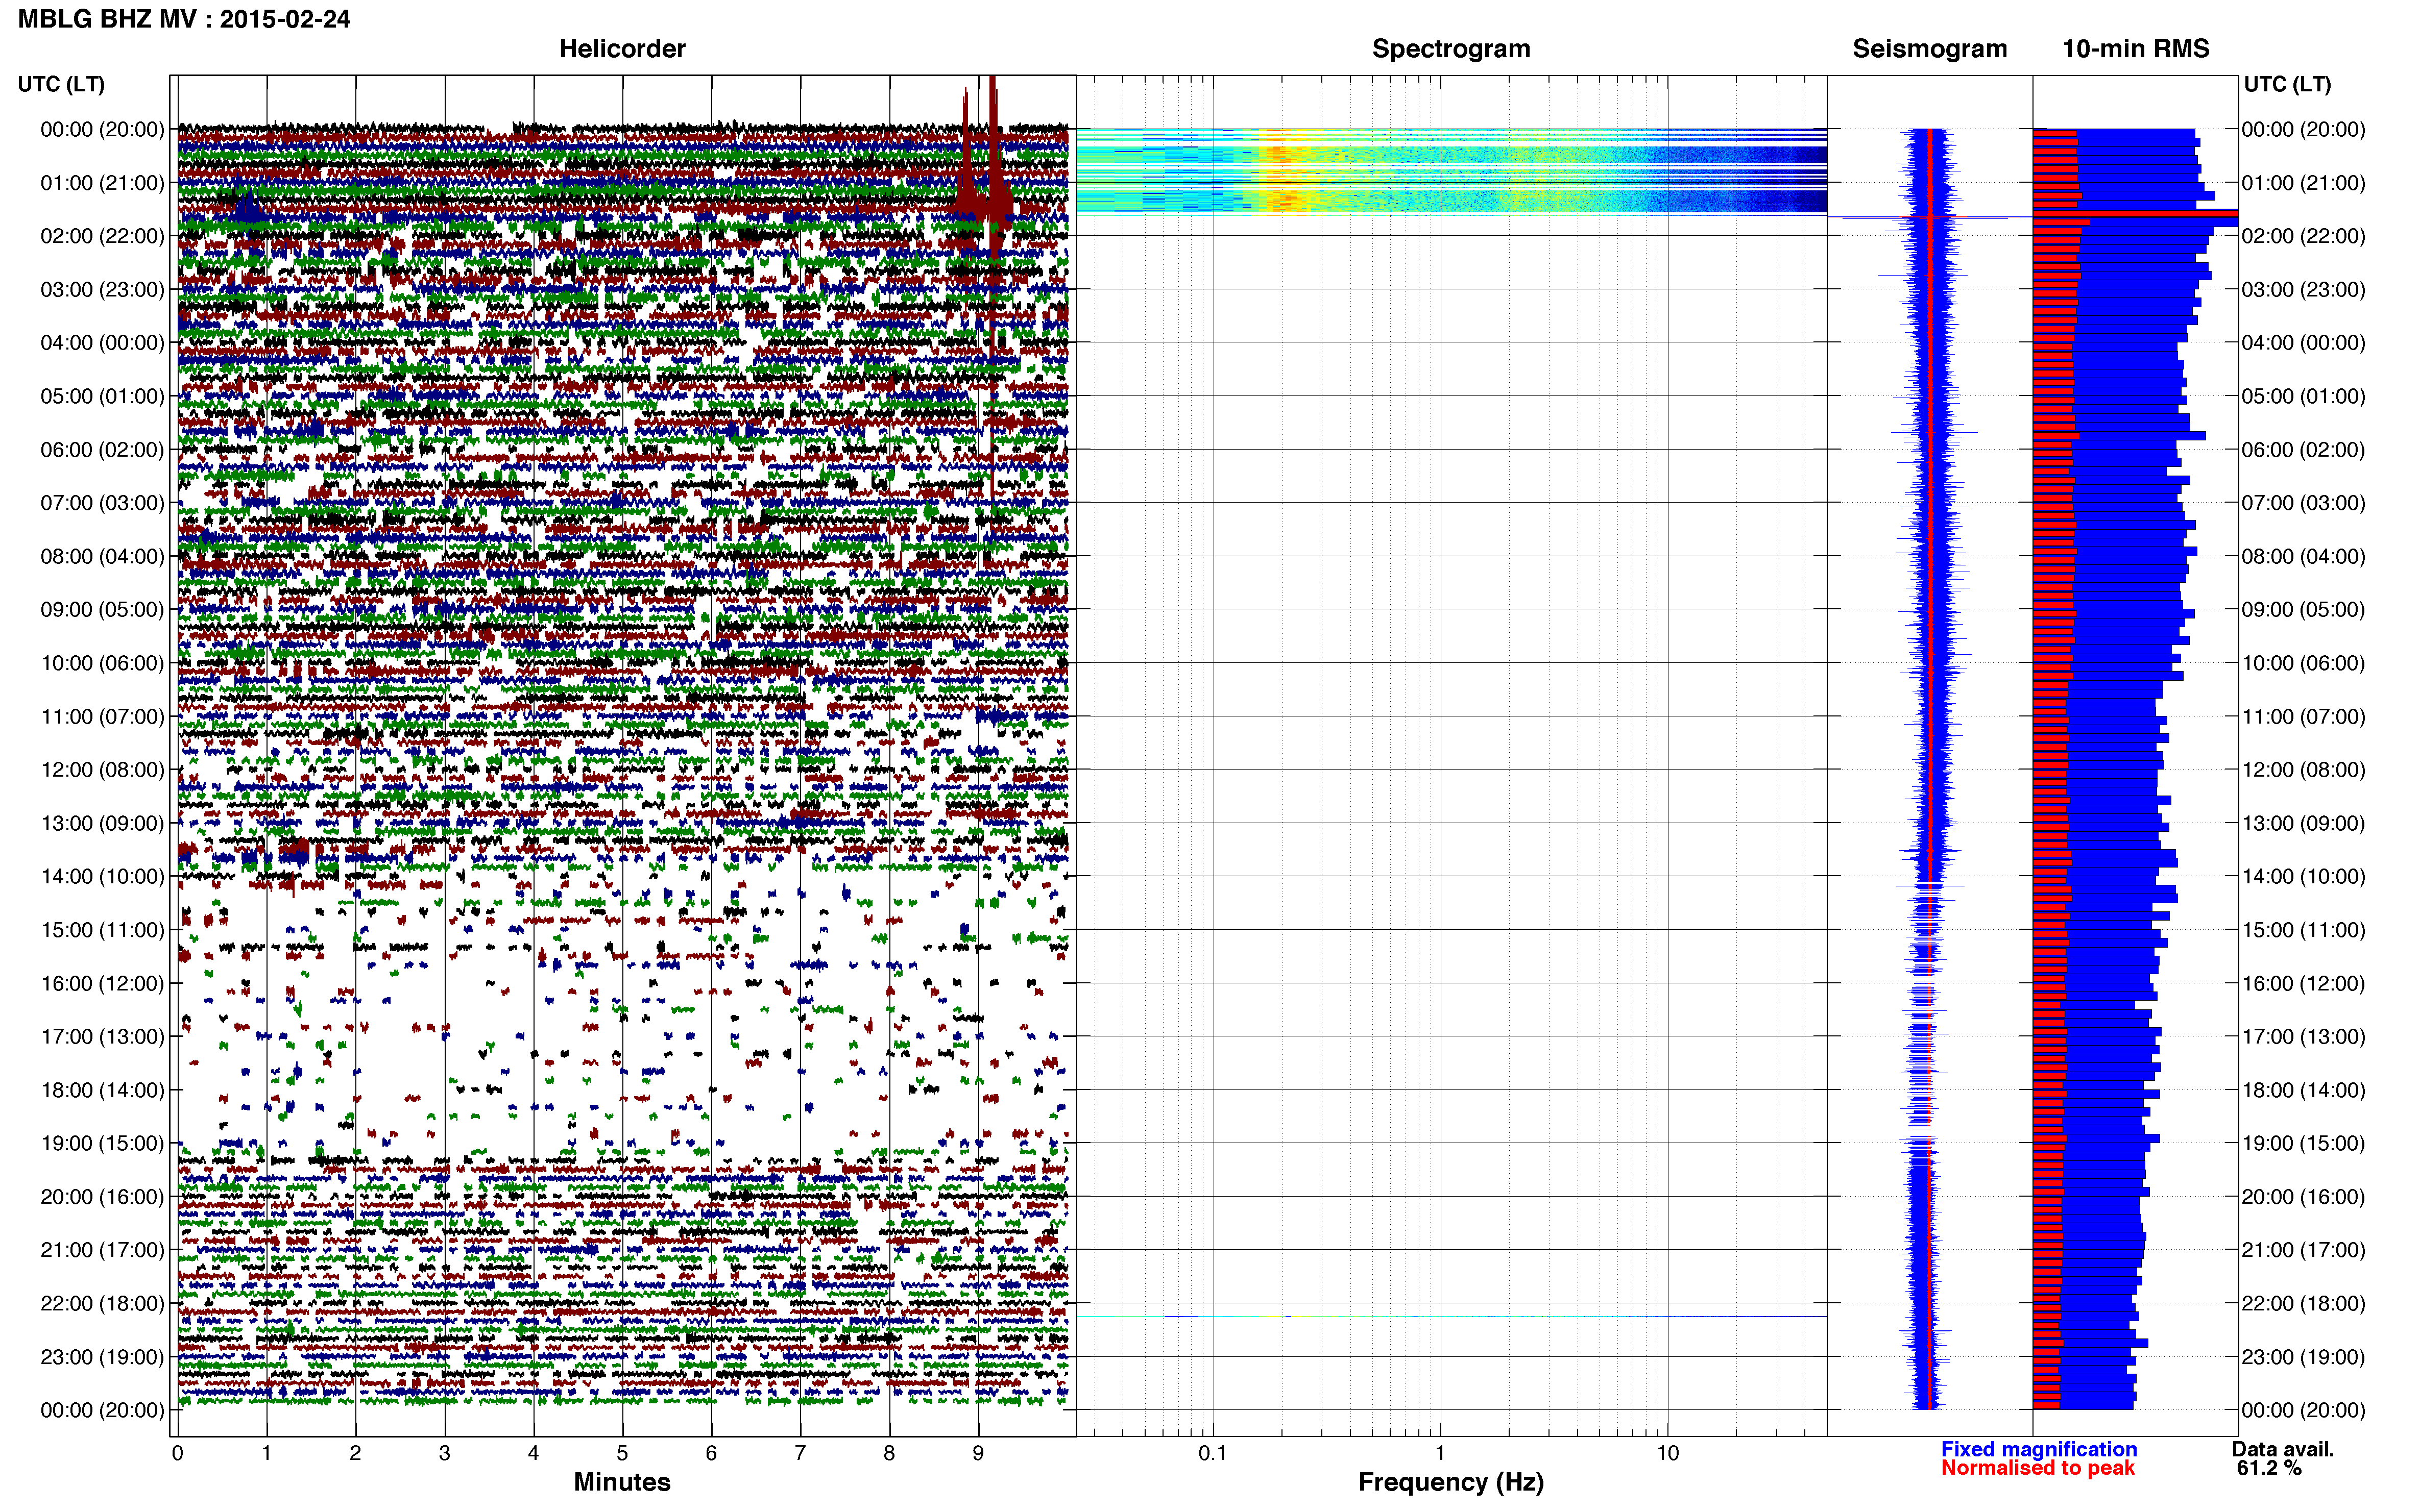Click the left '06:00 (02:00)' time label

pyautogui.click(x=102, y=450)
